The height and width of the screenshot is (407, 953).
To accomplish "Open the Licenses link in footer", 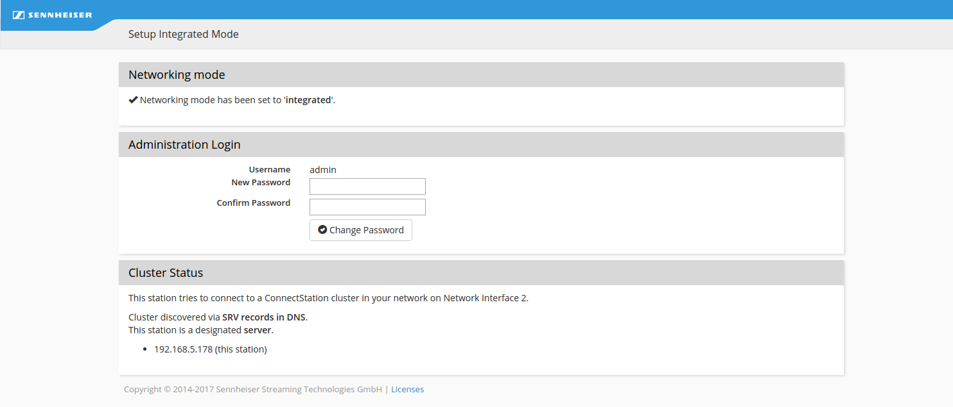I will tap(407, 389).
